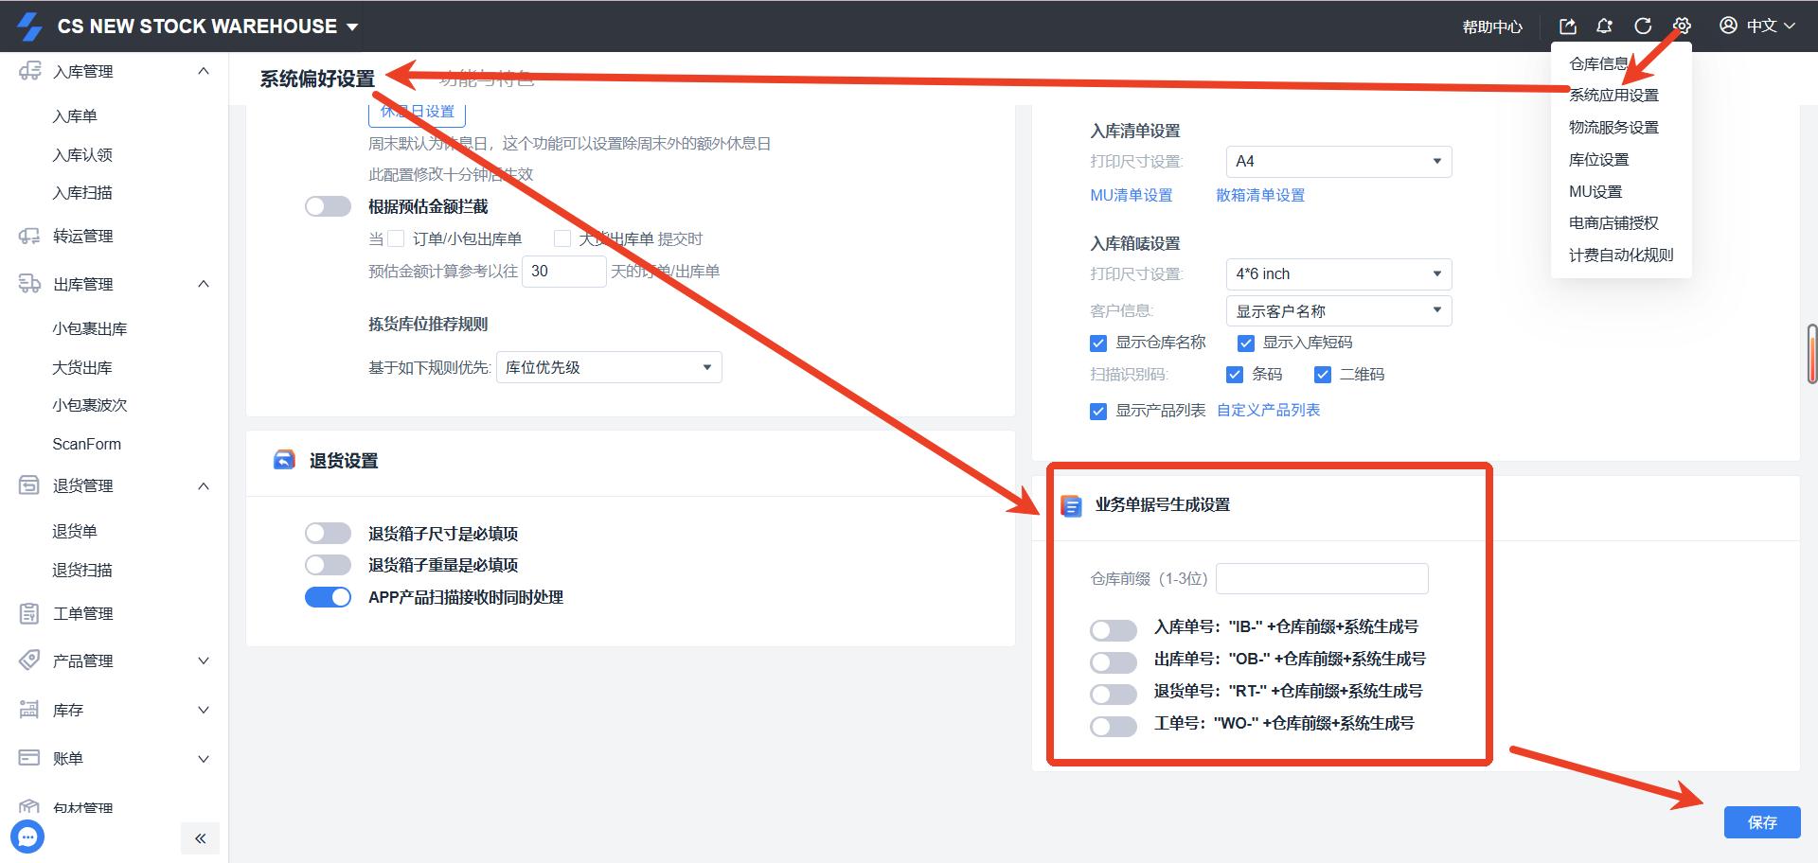1818x863 pixels.
Task: Collapse sidebar with double-chevron icon
Action: click(200, 838)
